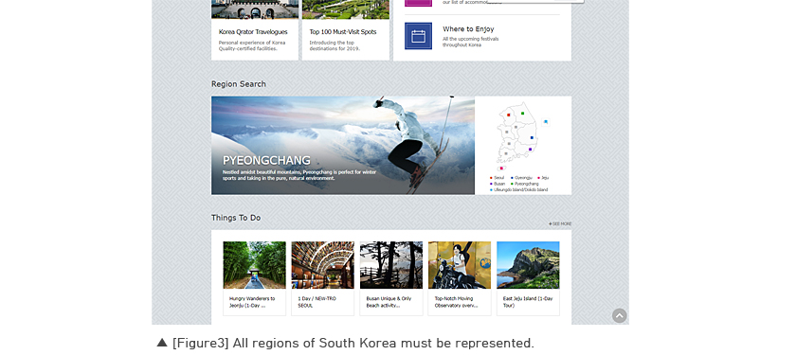Image resolution: width=796 pixels, height=355 pixels.
Task: Select the blue Gyeongju marker on map
Action: pyautogui.click(x=532, y=137)
